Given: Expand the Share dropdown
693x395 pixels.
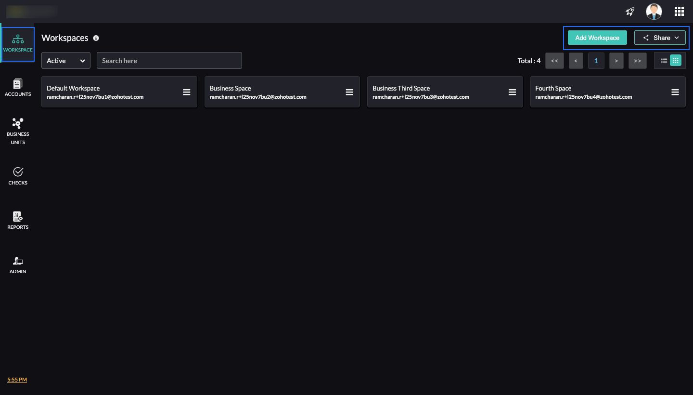Looking at the screenshot, I should (x=660, y=38).
